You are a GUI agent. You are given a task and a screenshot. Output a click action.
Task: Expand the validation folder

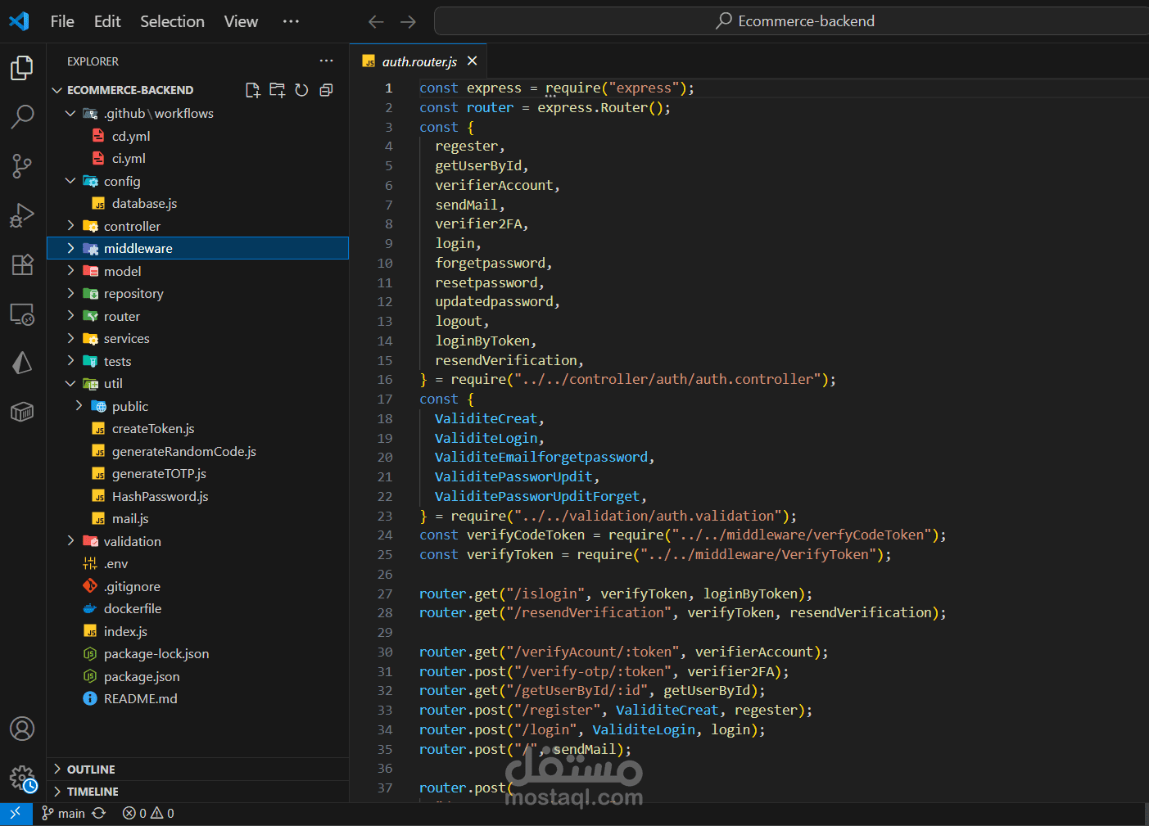click(x=198, y=541)
